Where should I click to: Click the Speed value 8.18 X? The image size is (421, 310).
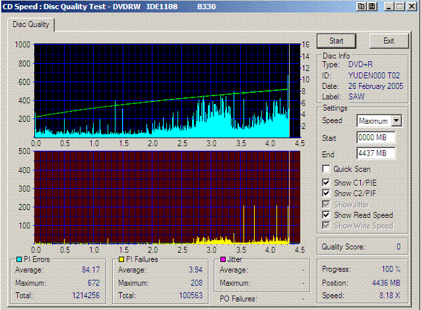click(x=389, y=296)
